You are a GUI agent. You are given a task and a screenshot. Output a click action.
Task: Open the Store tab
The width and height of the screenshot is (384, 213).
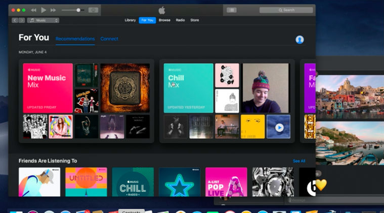coord(195,20)
